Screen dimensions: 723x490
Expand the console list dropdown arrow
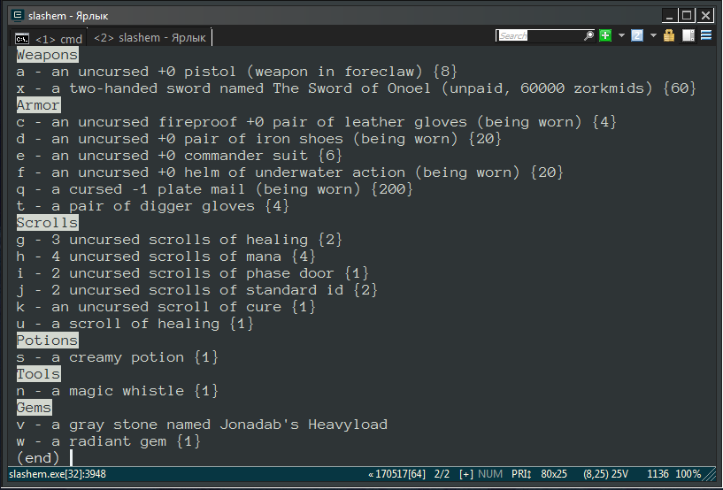point(653,35)
